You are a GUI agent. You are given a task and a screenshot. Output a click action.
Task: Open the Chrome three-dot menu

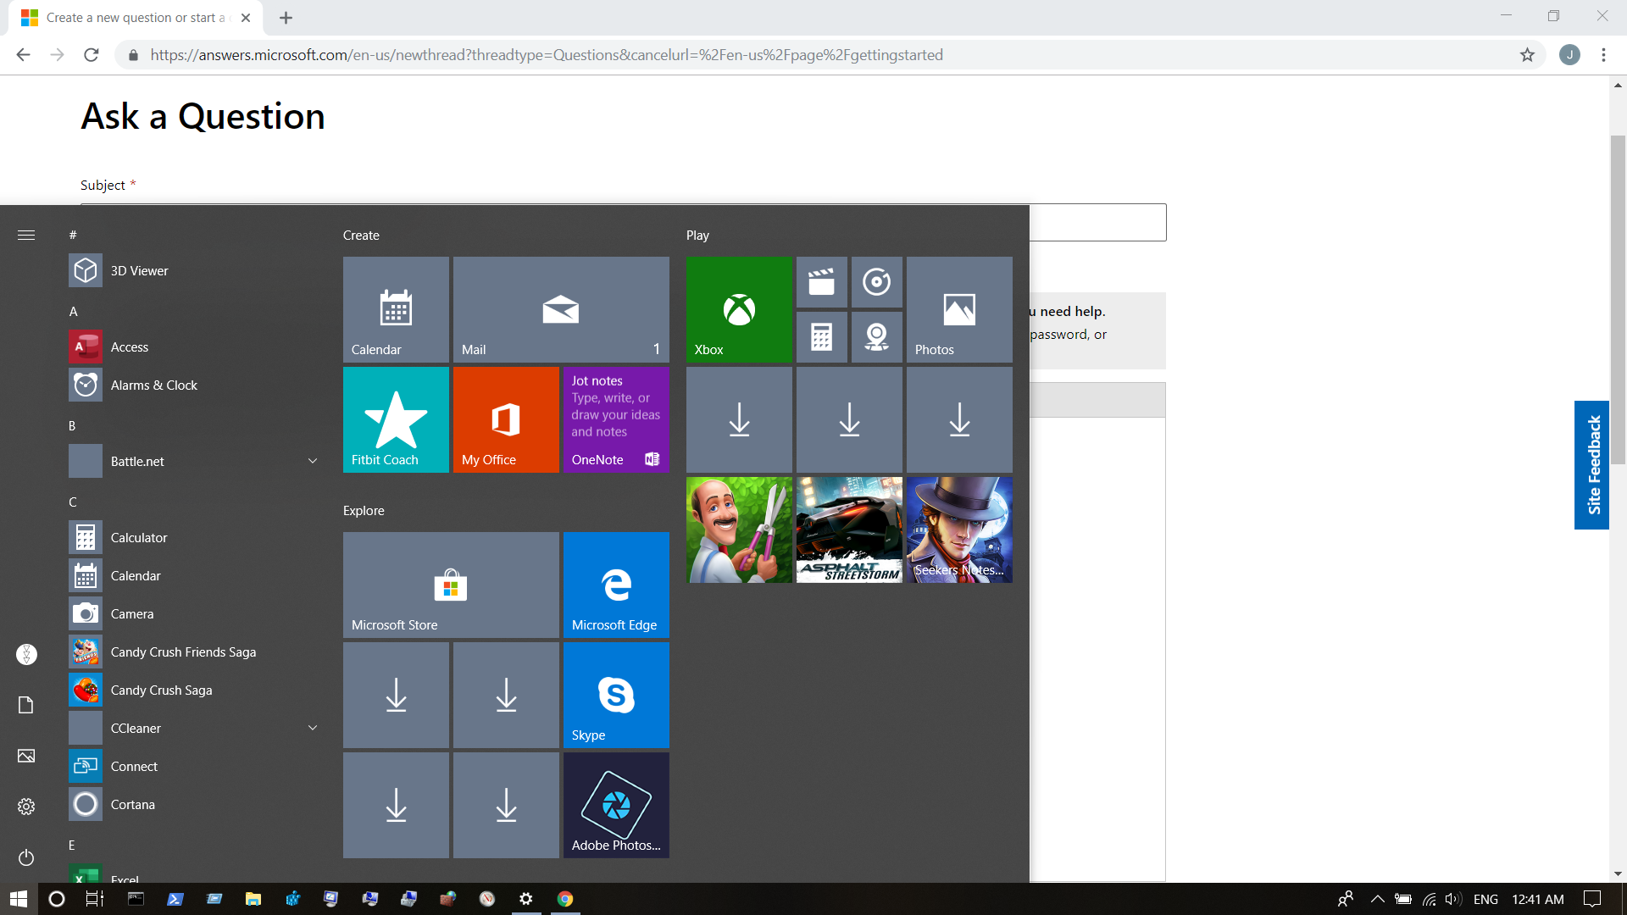(x=1603, y=55)
